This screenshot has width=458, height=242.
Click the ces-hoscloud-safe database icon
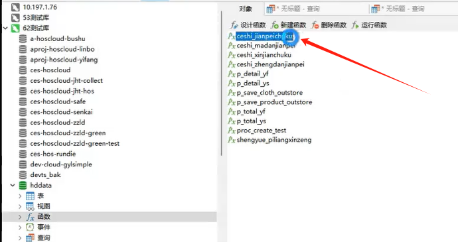pos(23,102)
